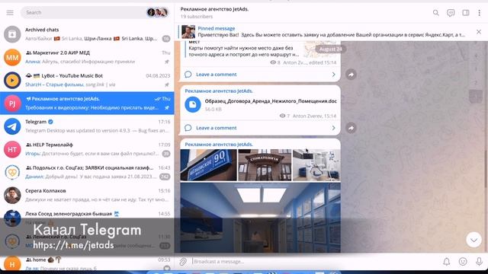This screenshot has width=488, height=274.
Task: Click the Archived chats avatar icon
Action: [12, 34]
